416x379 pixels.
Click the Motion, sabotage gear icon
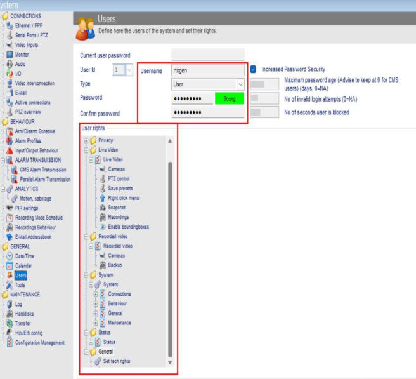coord(15,199)
